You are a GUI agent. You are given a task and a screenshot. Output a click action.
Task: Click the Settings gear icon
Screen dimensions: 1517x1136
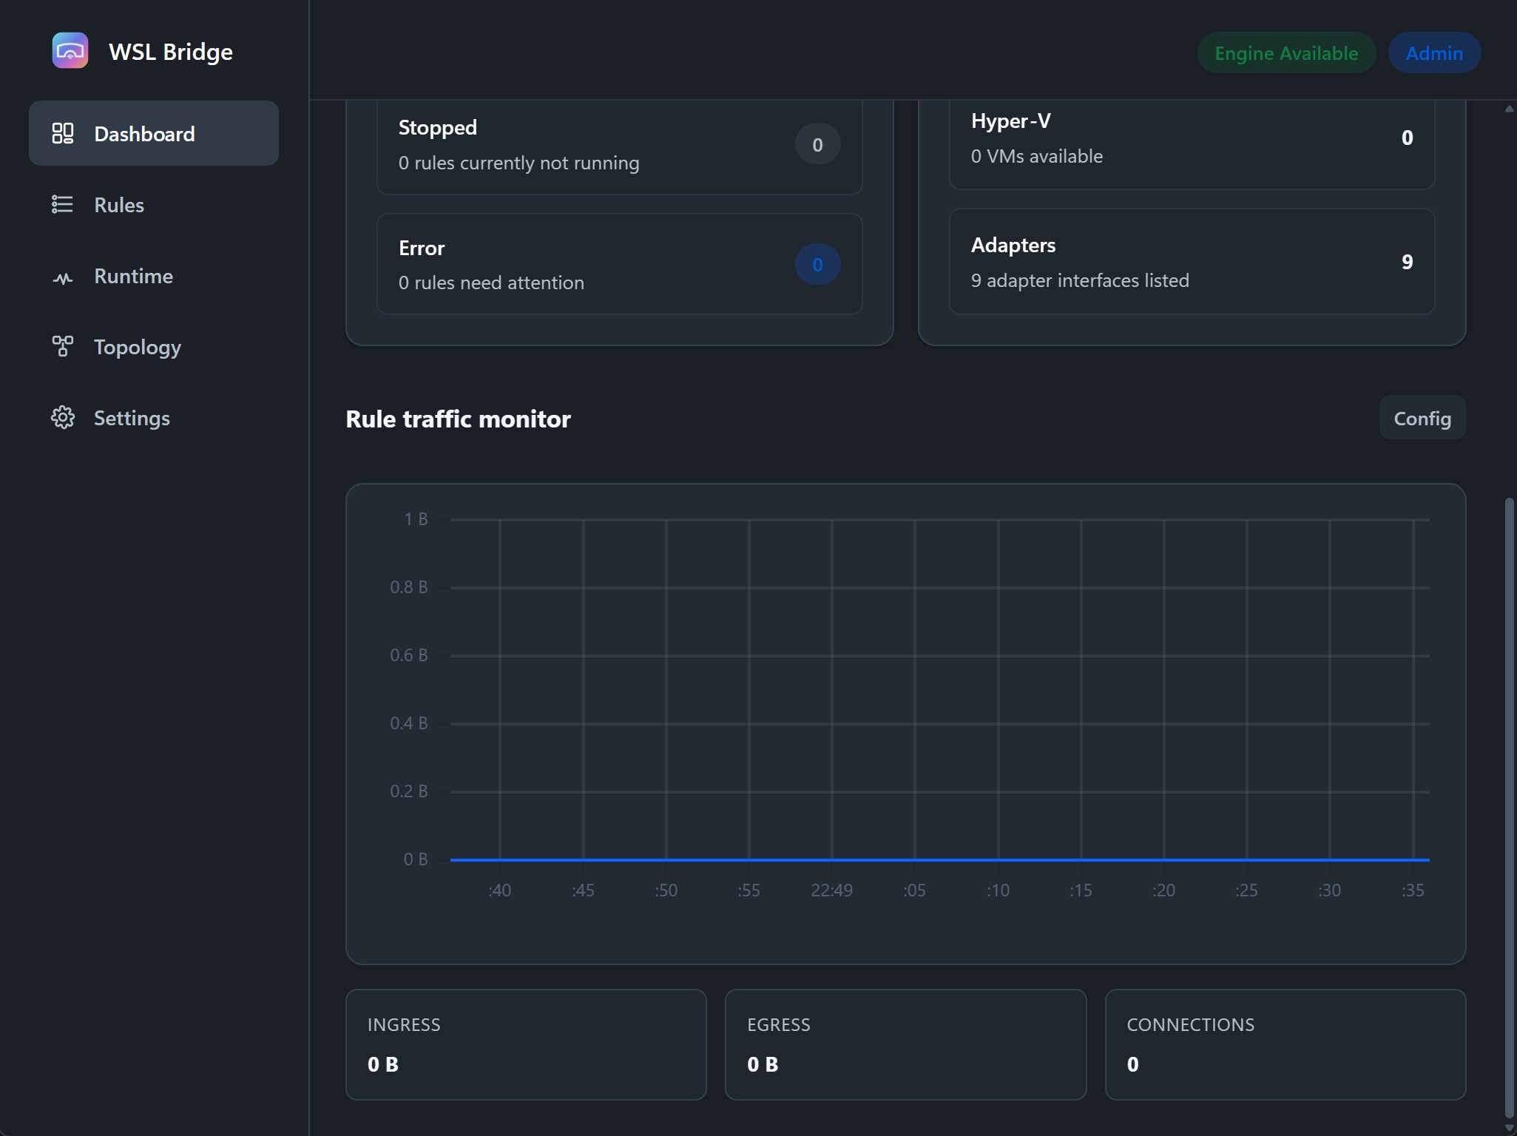click(63, 417)
